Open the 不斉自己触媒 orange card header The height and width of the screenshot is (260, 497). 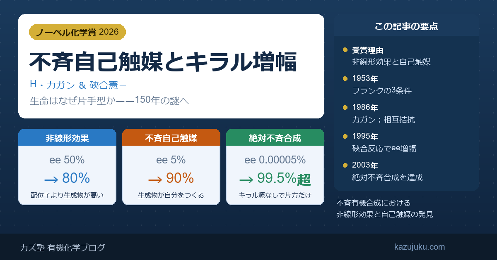[x=171, y=138]
